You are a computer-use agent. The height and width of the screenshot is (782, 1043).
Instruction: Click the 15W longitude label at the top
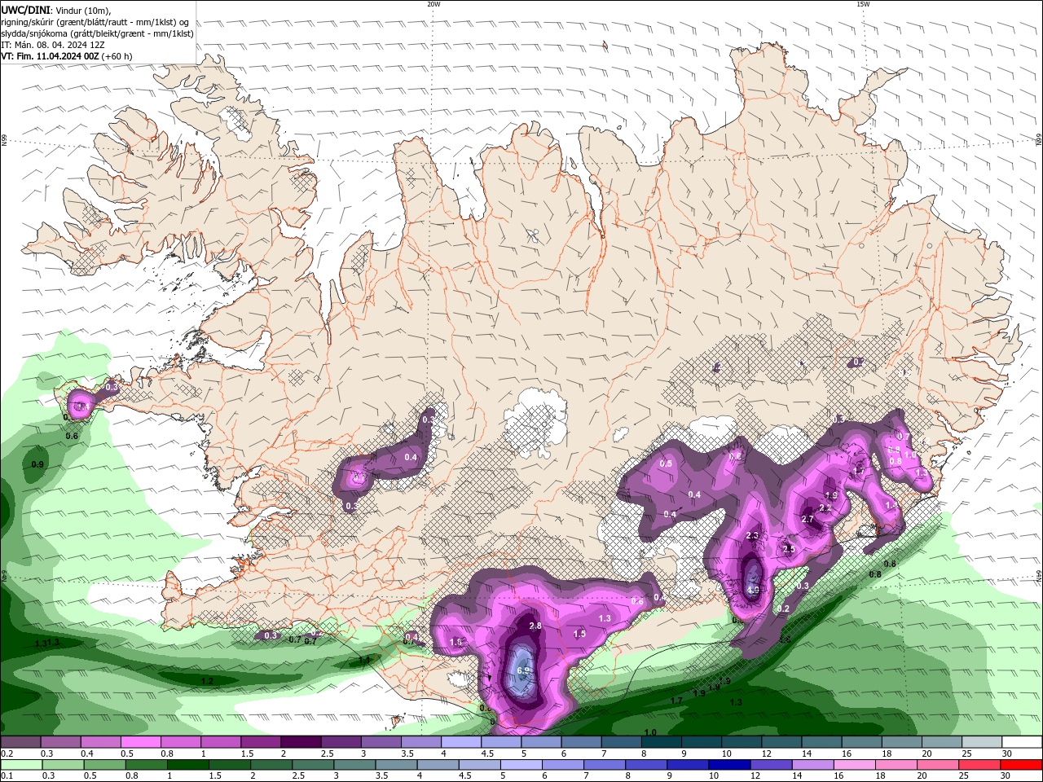863,4
